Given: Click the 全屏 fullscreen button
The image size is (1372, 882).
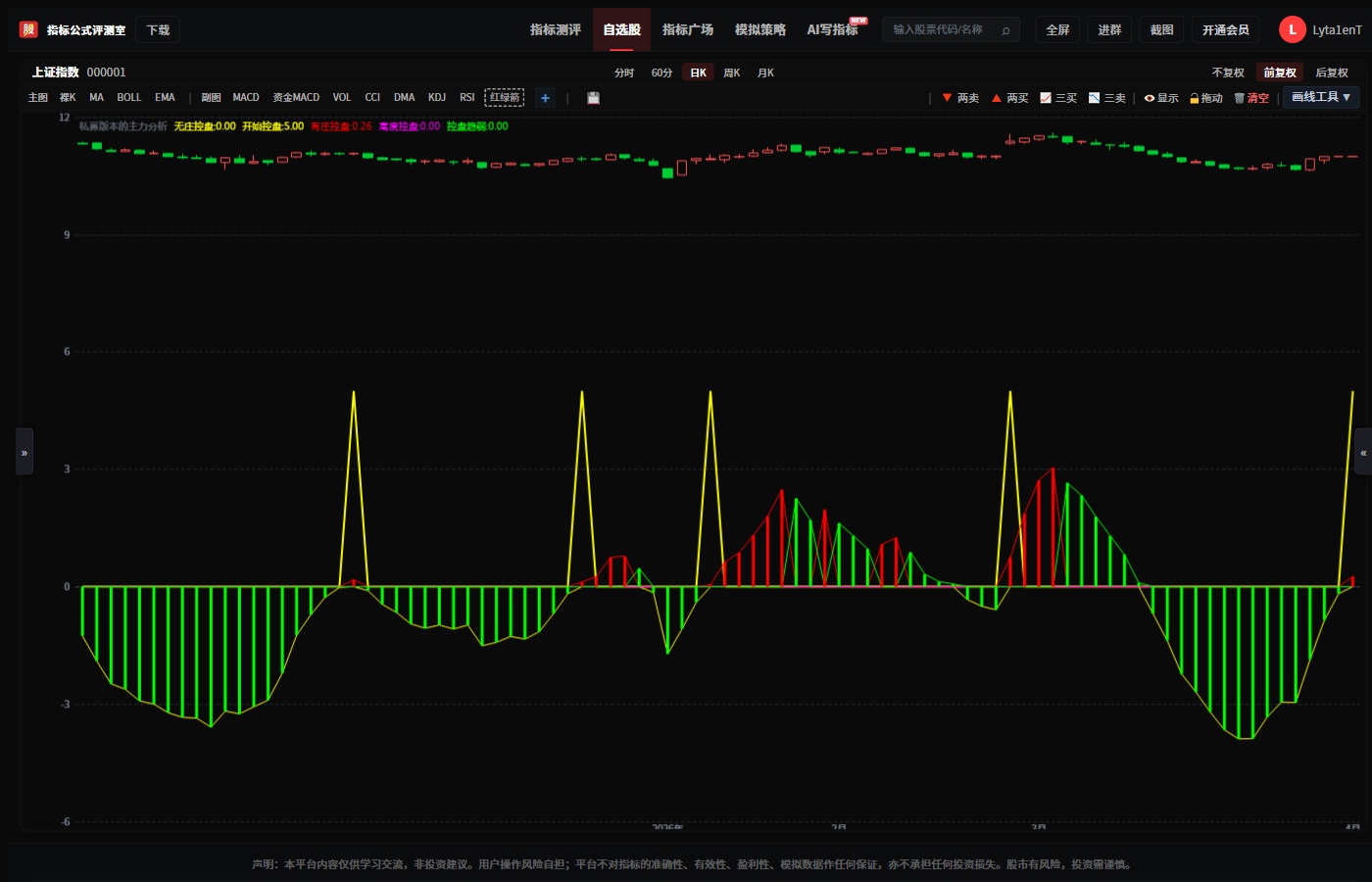Looking at the screenshot, I should pos(1057,30).
